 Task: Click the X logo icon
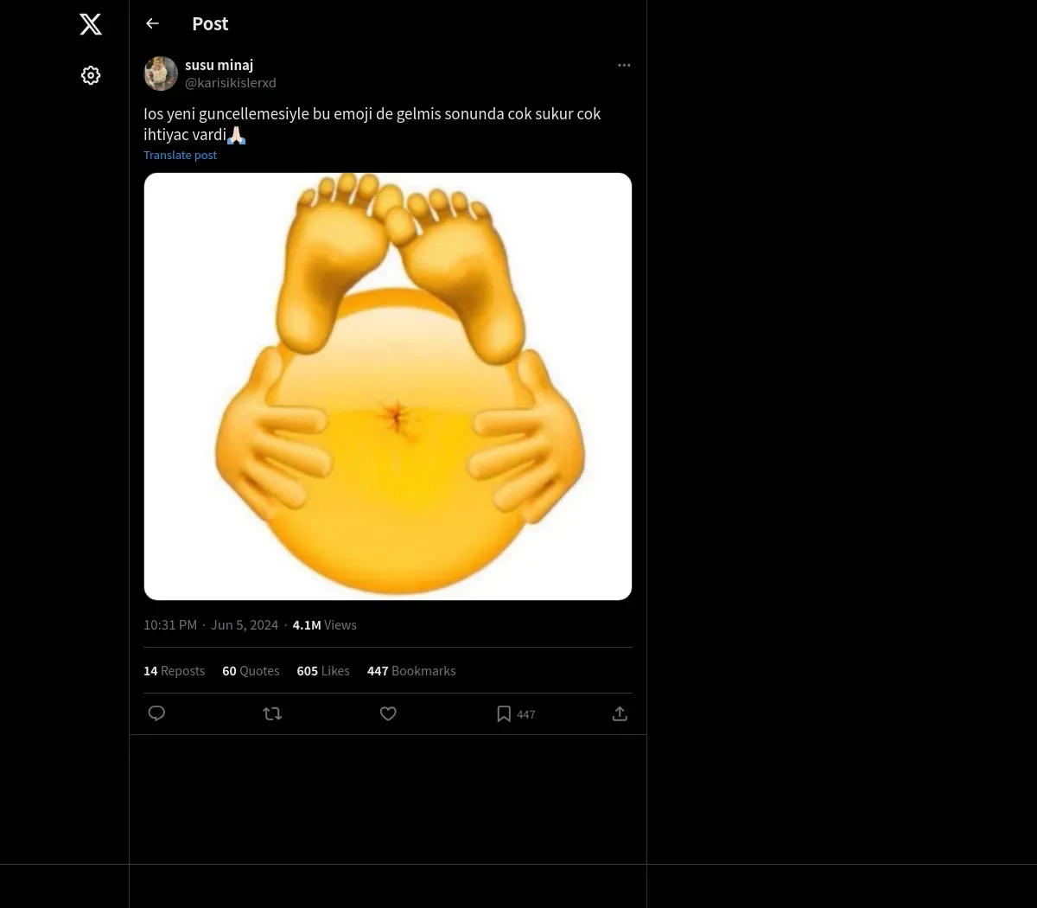(91, 24)
